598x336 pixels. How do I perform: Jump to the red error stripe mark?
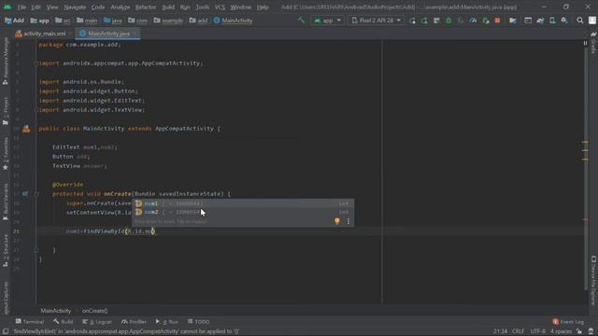586,220
